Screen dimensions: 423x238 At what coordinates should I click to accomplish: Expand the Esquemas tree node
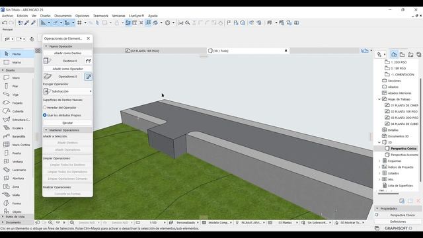(x=379, y=161)
